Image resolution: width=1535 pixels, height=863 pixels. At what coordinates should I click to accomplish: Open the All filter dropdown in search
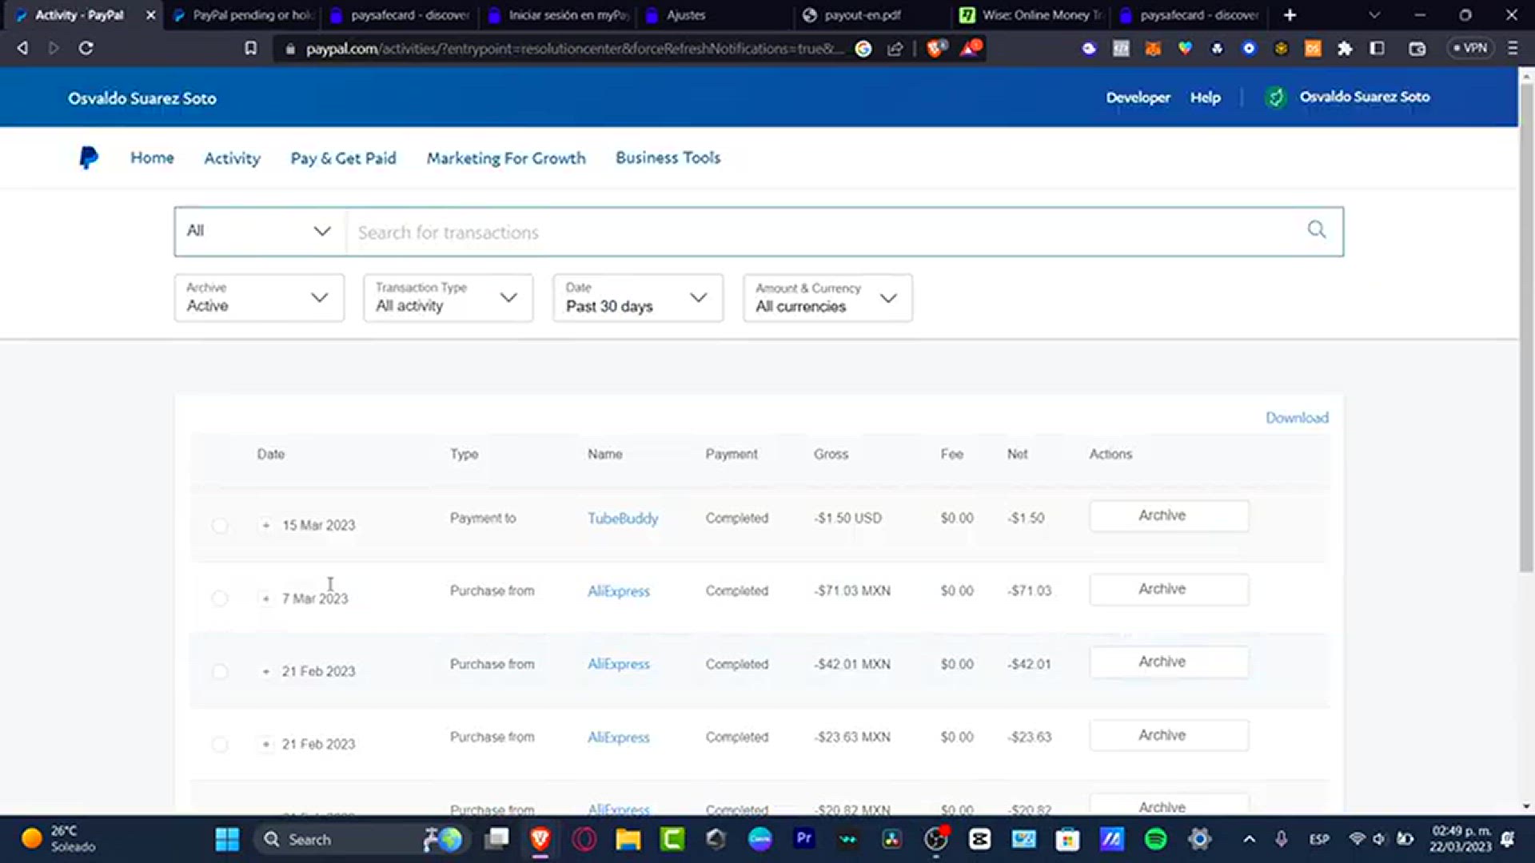coord(260,232)
